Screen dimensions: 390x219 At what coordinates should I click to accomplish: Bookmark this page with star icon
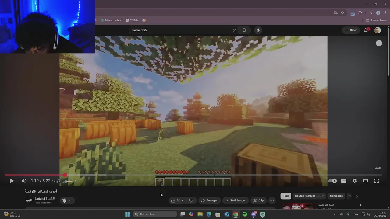point(342,13)
